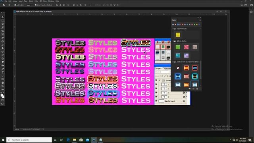Click the foreground color swatch
This screenshot has height=143, width=254.
[x=2, y=95]
